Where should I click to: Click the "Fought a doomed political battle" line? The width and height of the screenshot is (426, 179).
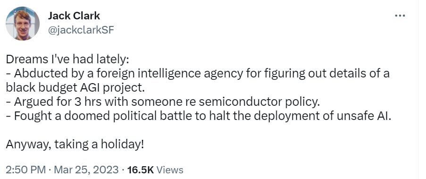[200, 116]
